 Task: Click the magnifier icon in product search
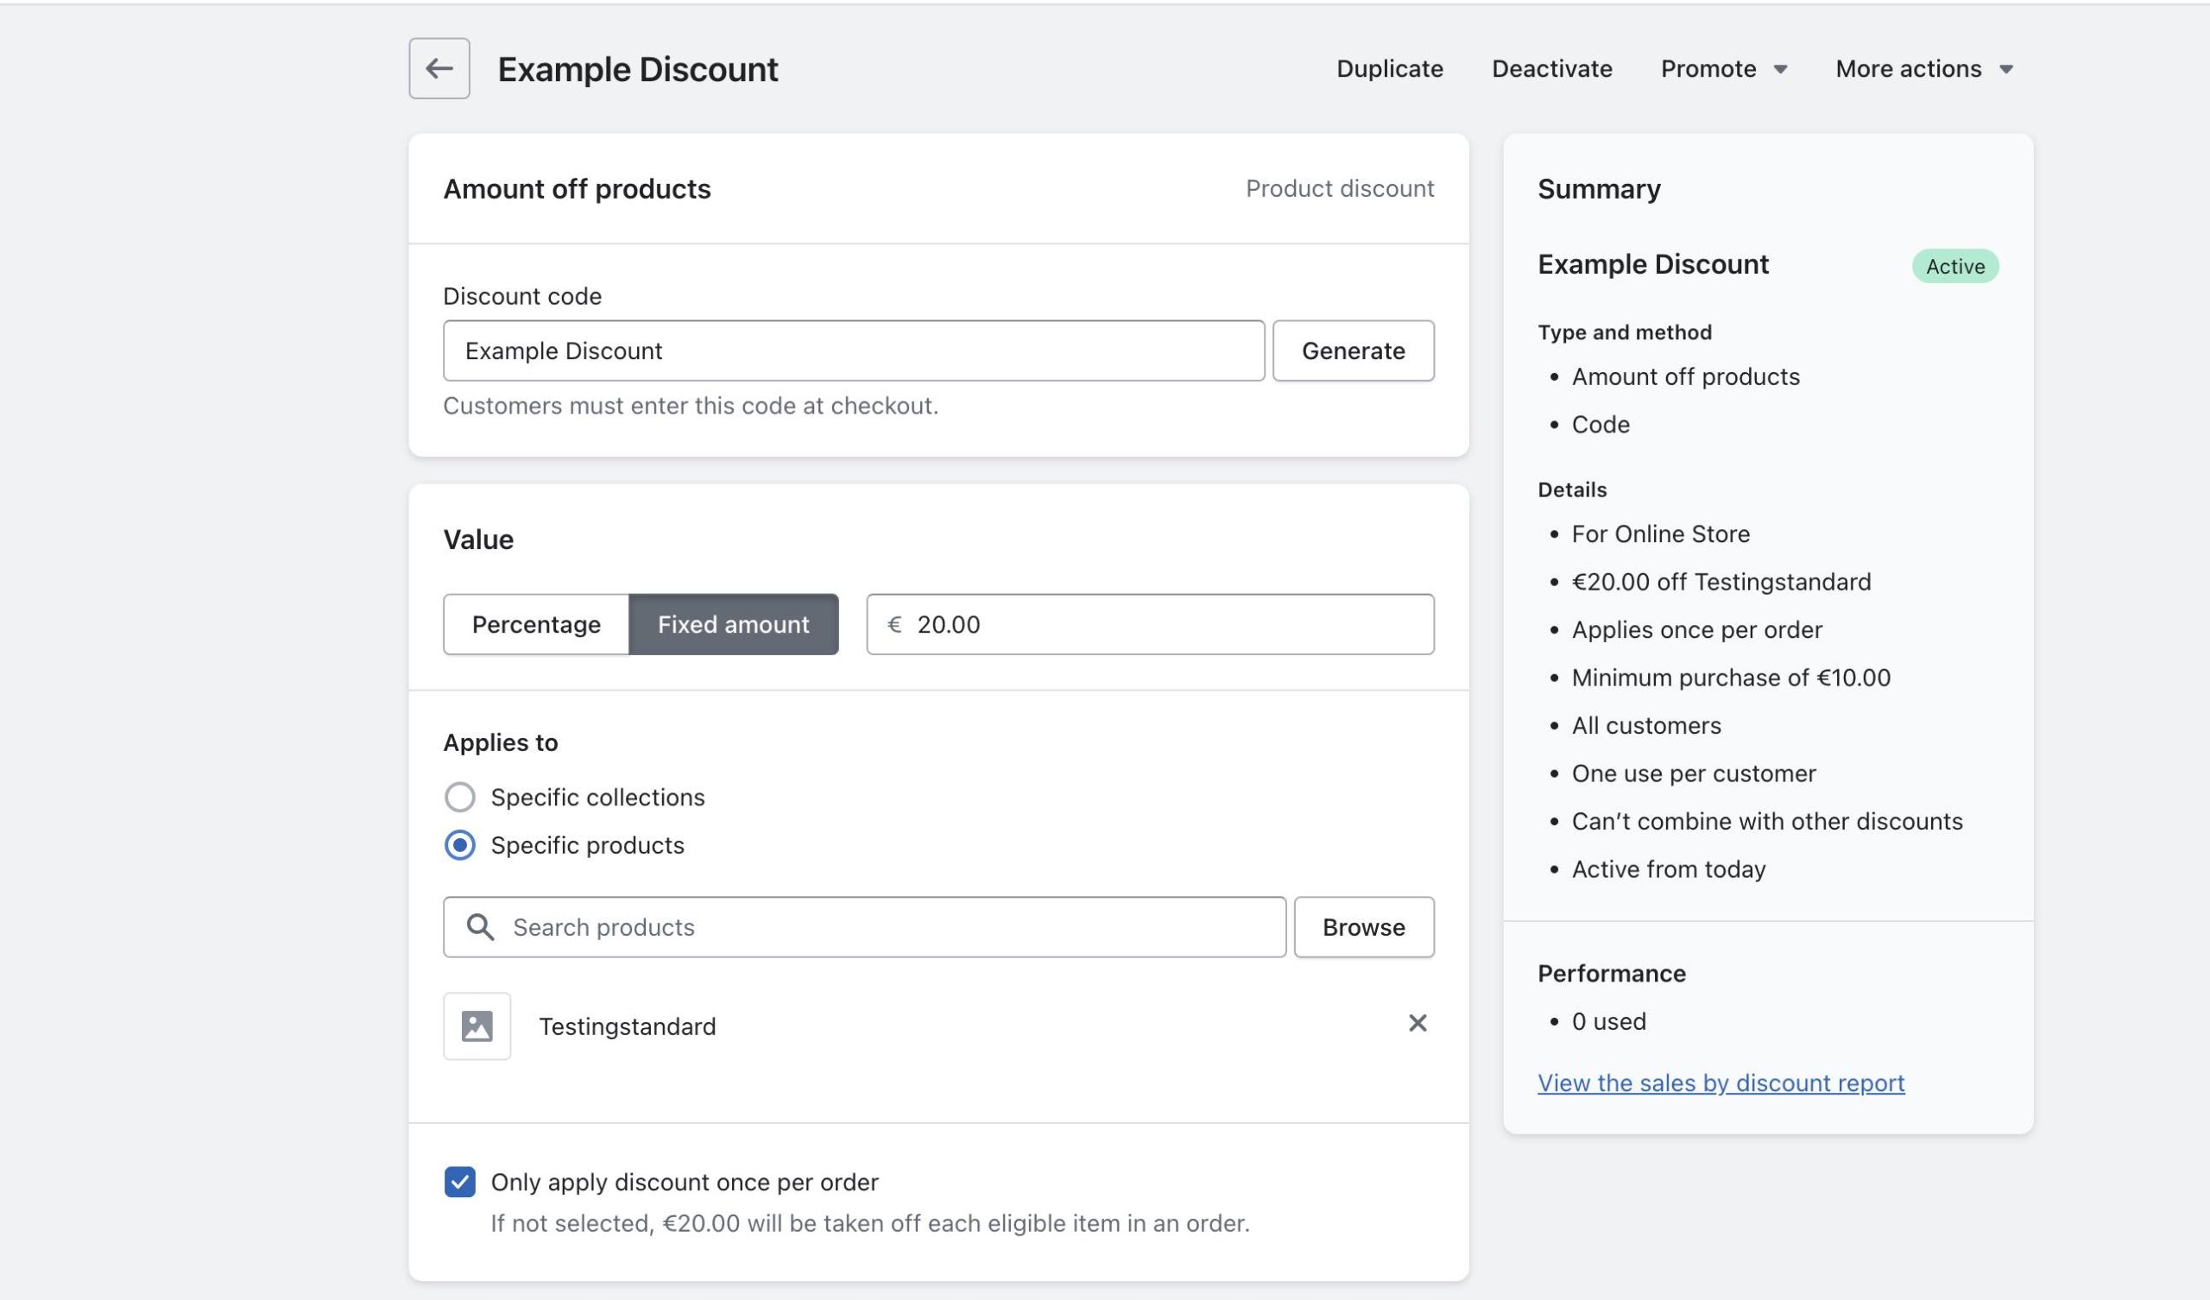coord(480,926)
